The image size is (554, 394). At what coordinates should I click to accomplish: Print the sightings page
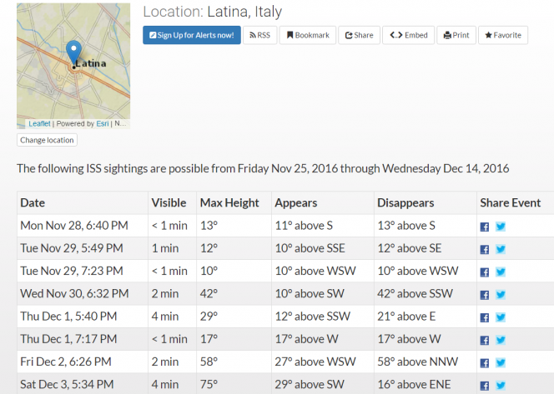coord(456,35)
